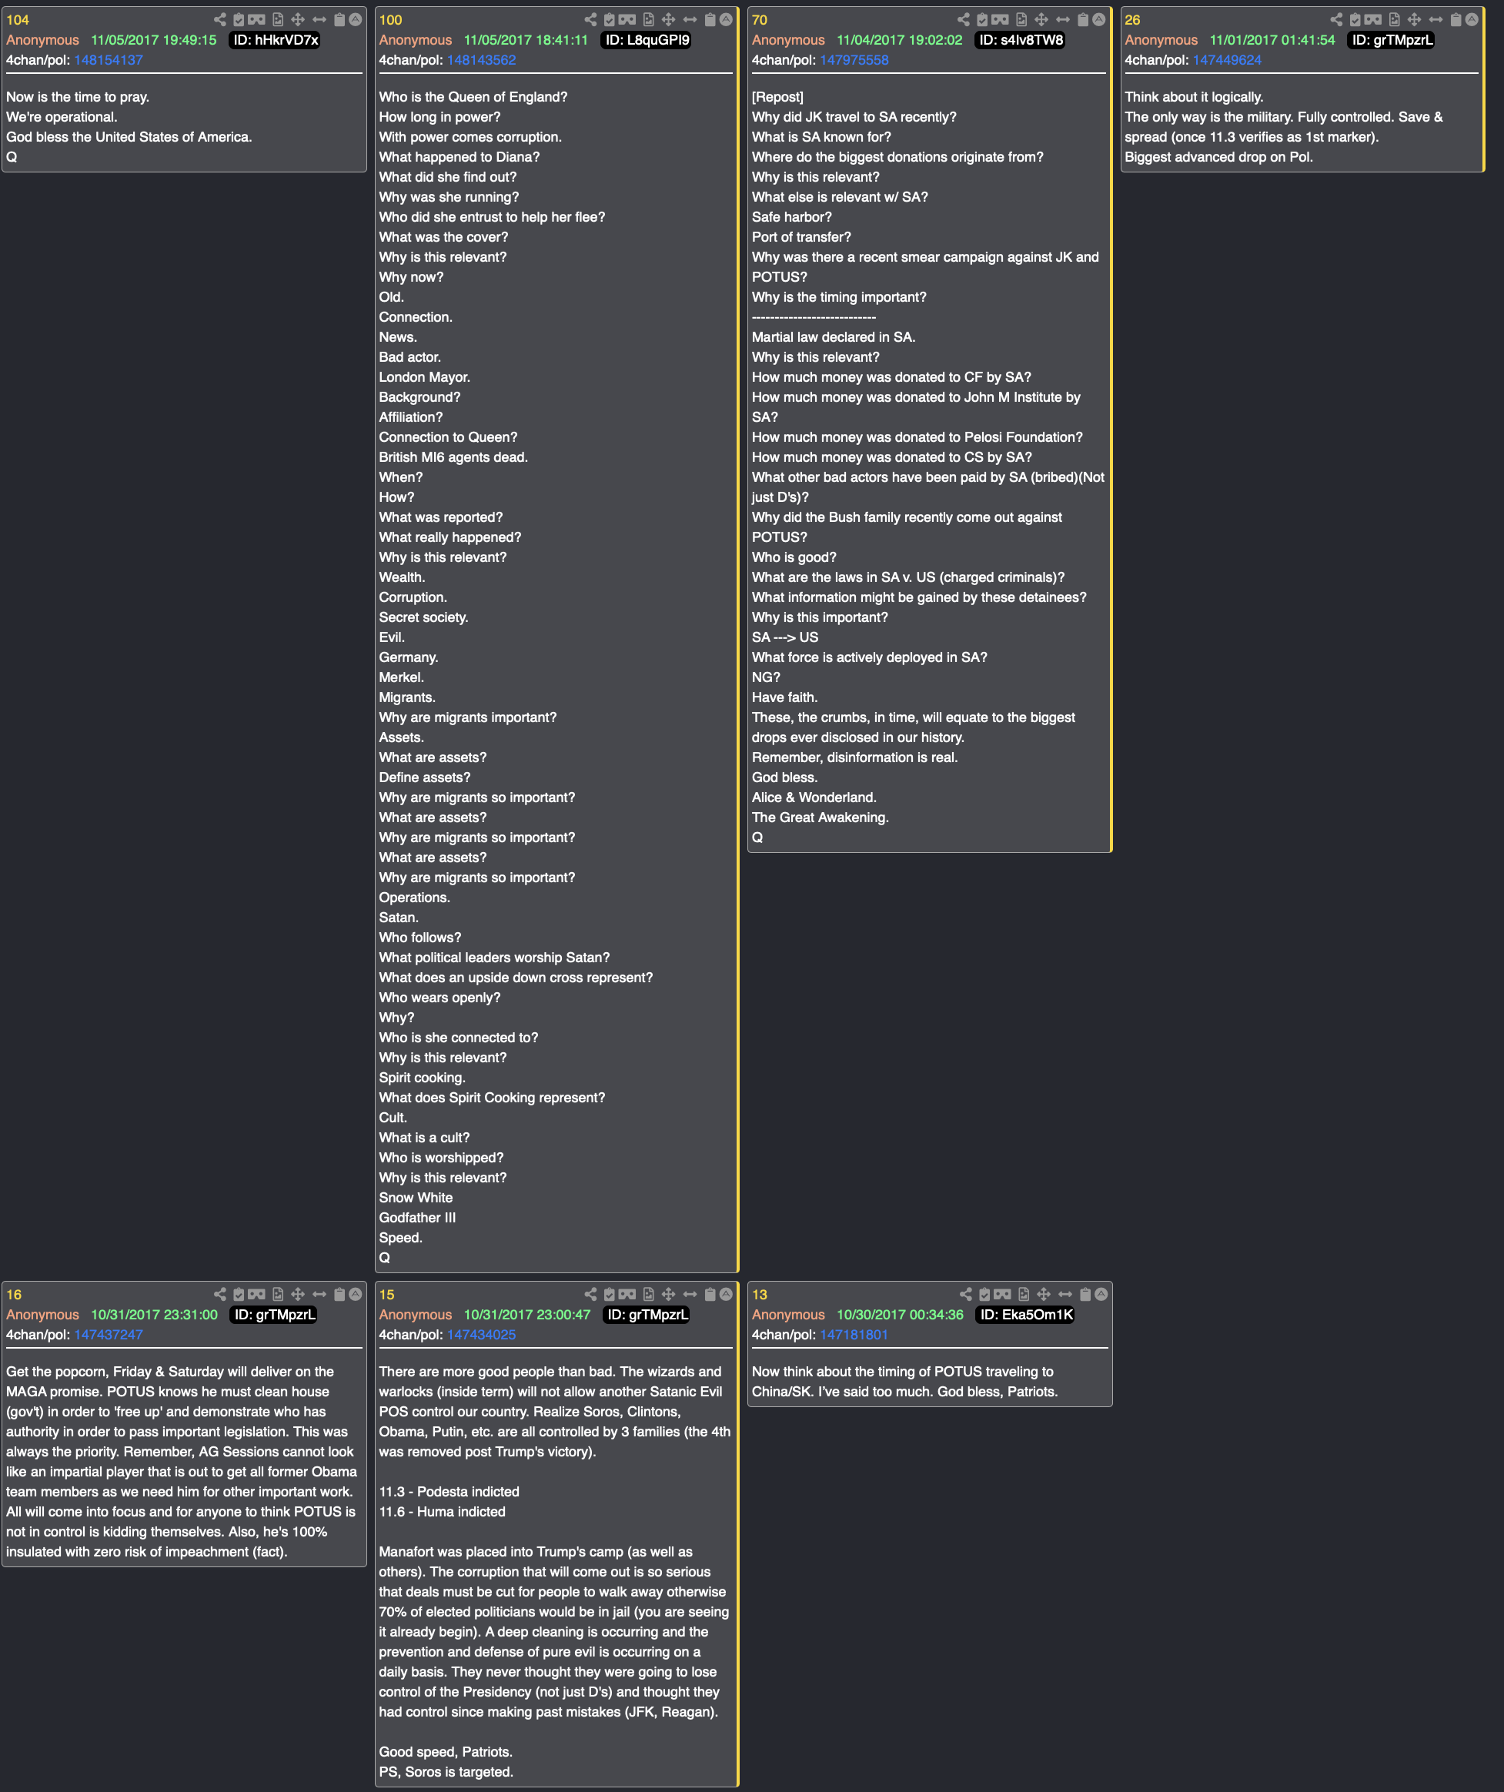Screen dimensions: 1504x1792
Task: Collapse post 70 with the circled up arrow
Action: 1099,19
